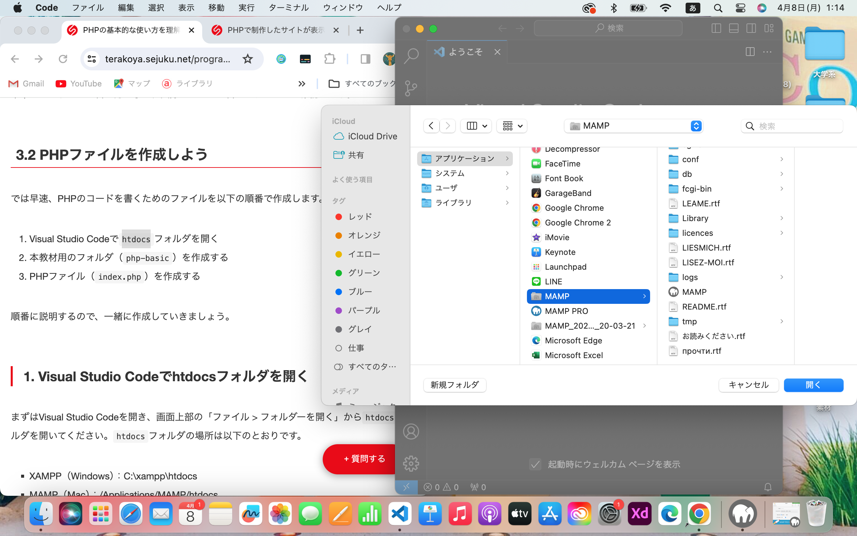This screenshot has width=857, height=536.
Task: Select the Microsoft Edge application entry
Action: point(588,340)
